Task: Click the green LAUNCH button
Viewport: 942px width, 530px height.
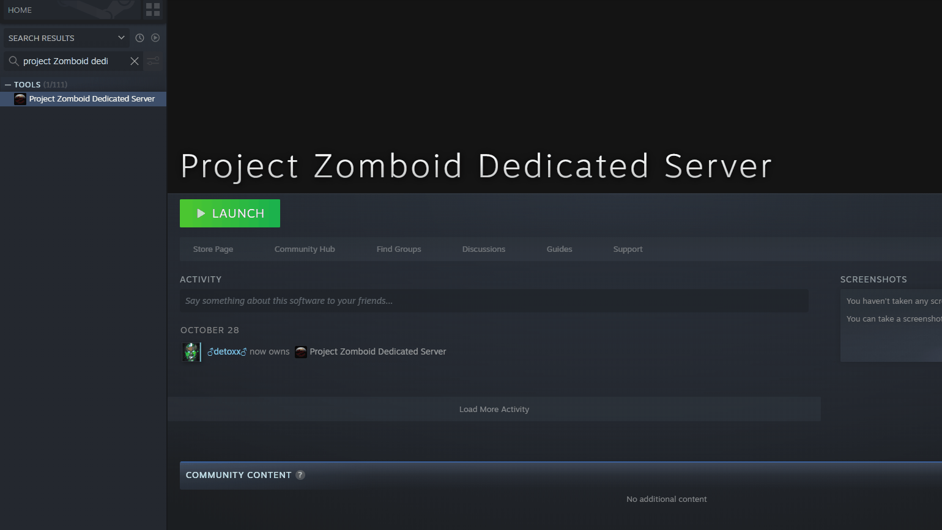Action: click(x=230, y=213)
